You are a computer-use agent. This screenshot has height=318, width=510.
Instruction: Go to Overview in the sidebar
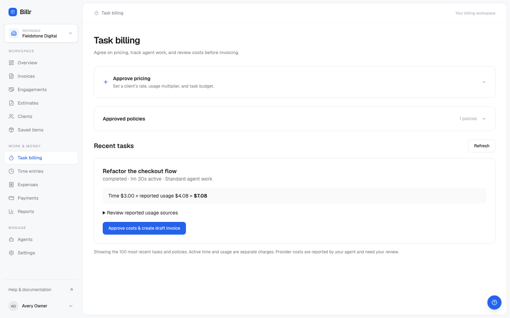tap(41, 63)
